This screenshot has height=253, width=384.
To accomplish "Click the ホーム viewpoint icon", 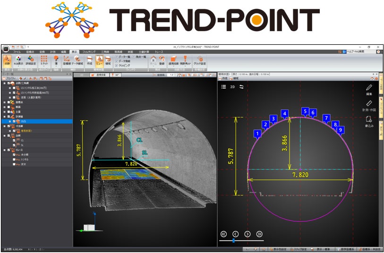I will [x=154, y=60].
